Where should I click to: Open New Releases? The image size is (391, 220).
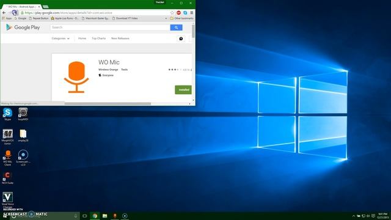tap(120, 38)
